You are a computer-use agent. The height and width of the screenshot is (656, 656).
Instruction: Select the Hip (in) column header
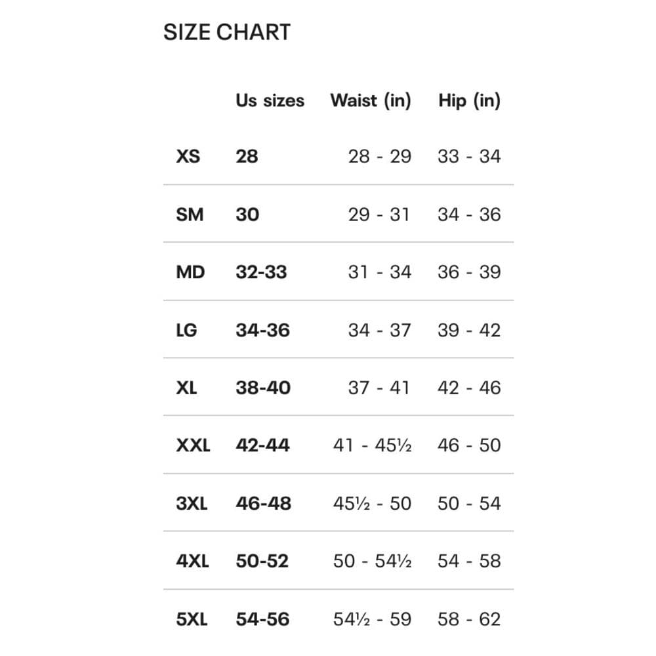tap(470, 101)
